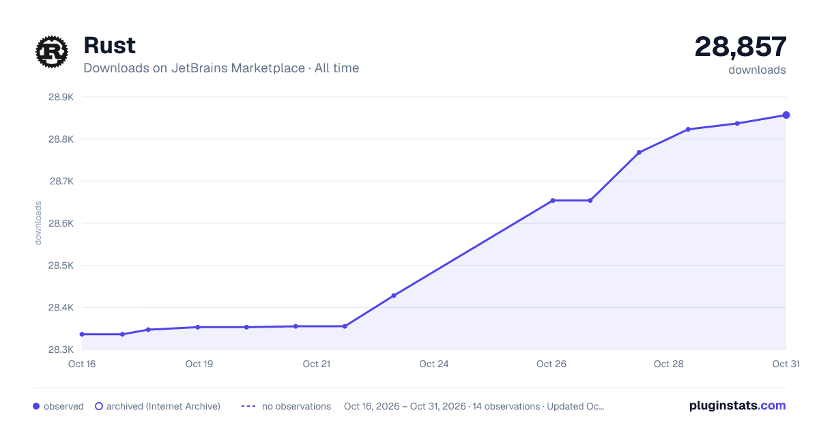The height and width of the screenshot is (430, 819).
Task: Click the 28.7K y-axis label
Action: (x=61, y=182)
